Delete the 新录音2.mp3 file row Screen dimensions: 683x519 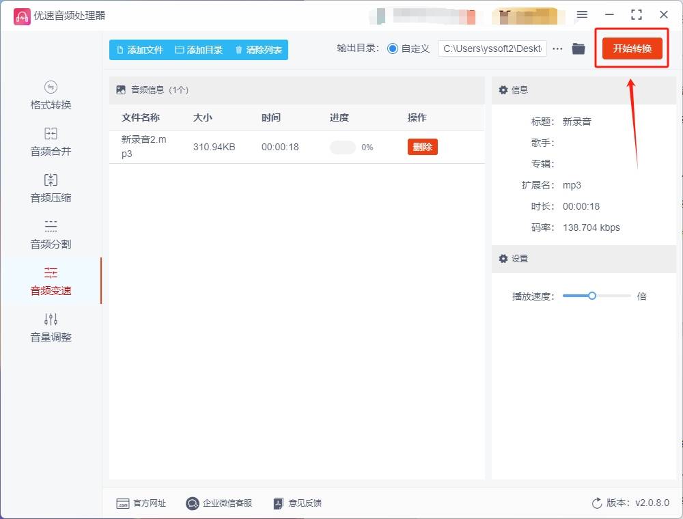(422, 147)
